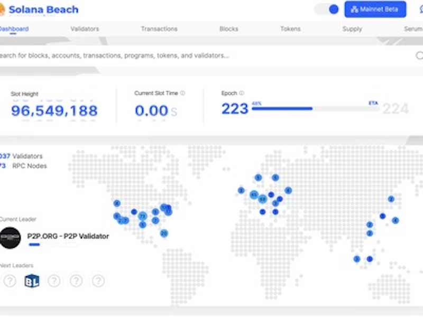View the Supply tab
This screenshot has width=423, height=317.
pyautogui.click(x=352, y=29)
